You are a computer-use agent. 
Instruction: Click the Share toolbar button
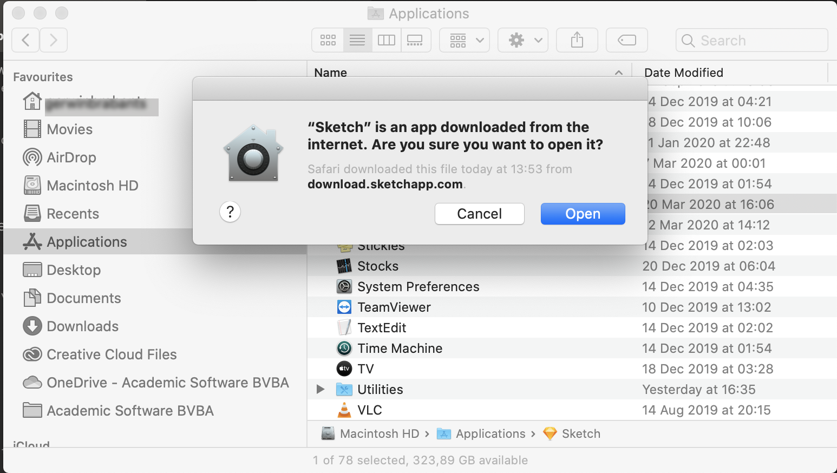point(577,40)
